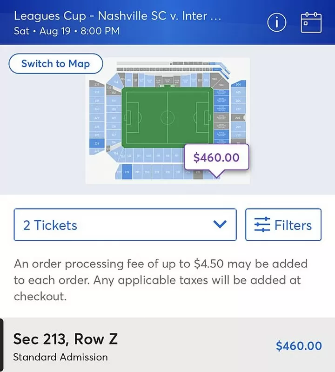Open the event info icon

[x=277, y=22]
